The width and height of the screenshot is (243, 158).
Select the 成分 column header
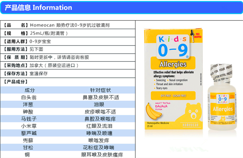pos(29,90)
